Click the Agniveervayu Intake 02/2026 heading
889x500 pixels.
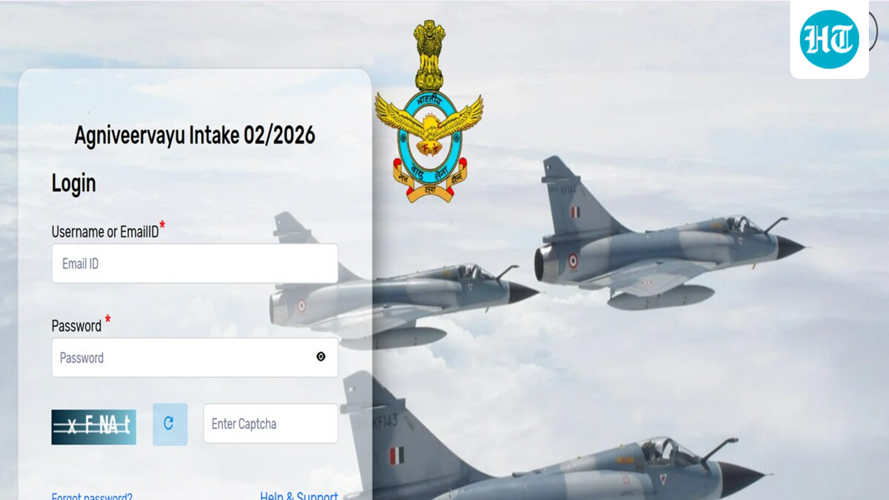click(195, 135)
